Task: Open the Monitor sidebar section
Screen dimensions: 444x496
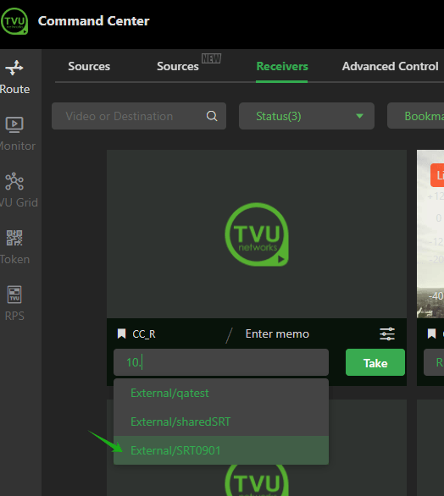Action: (16, 134)
